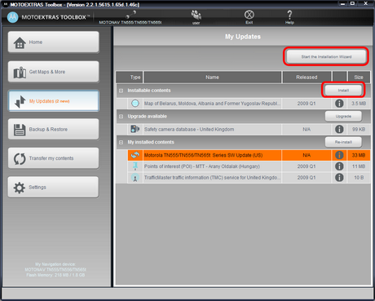Open Get Maps & More section
375x301 pixels.
pos(54,72)
